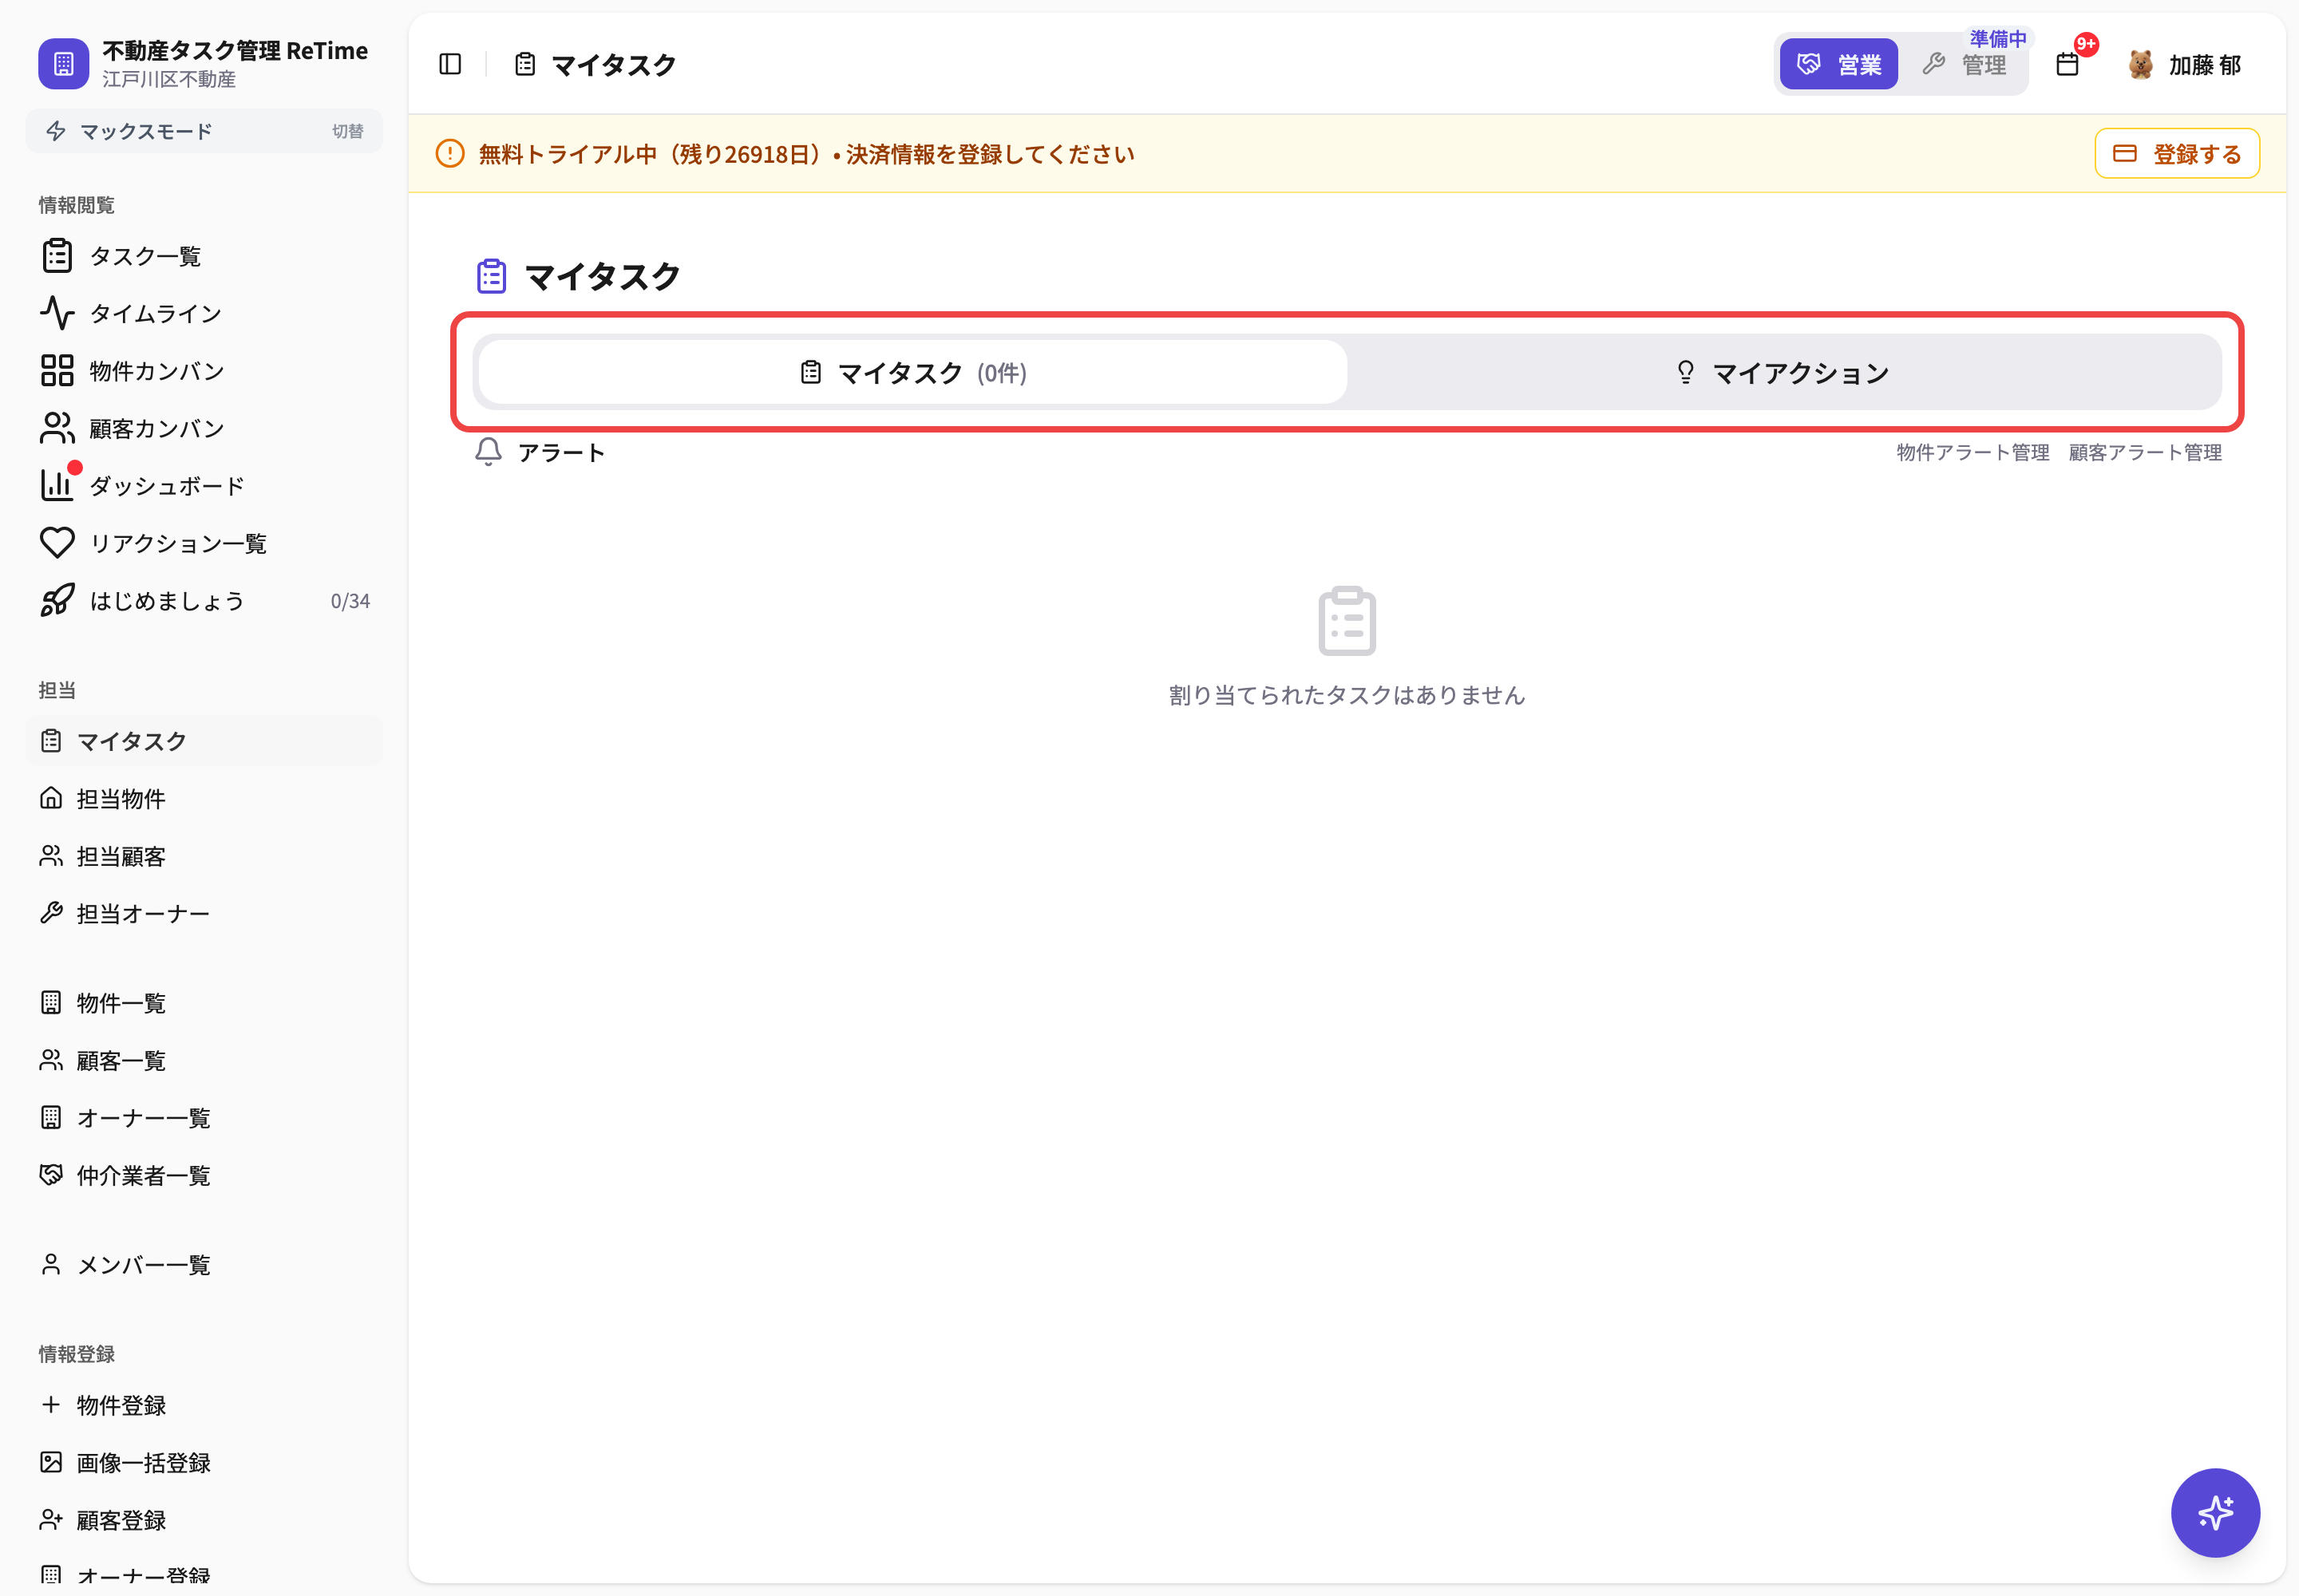Toggle the sidebar collapse icon
This screenshot has width=2299, height=1596.
point(450,64)
